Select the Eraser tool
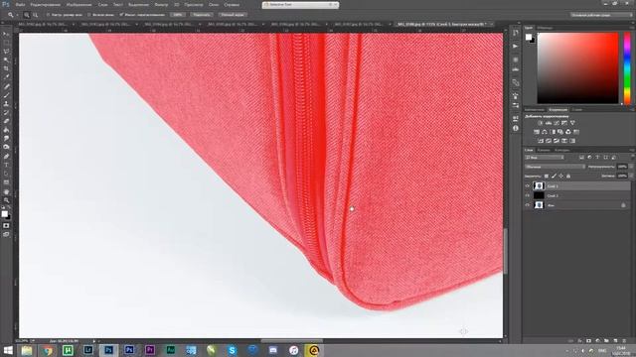 pos(6,121)
